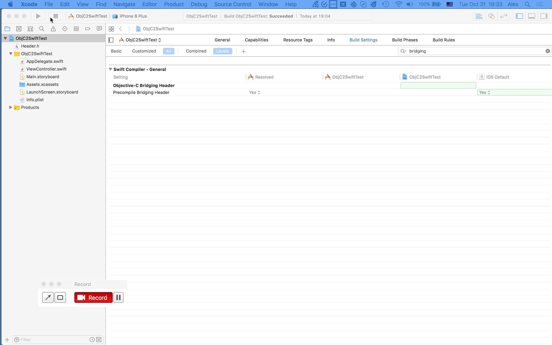Choose the iPhone 8 Plus run destination
552x345 pixels.
pyautogui.click(x=130, y=16)
